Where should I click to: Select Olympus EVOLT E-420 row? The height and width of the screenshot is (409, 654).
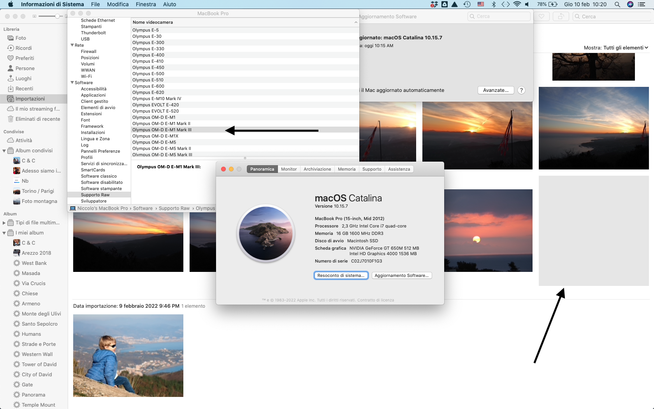coord(245,105)
